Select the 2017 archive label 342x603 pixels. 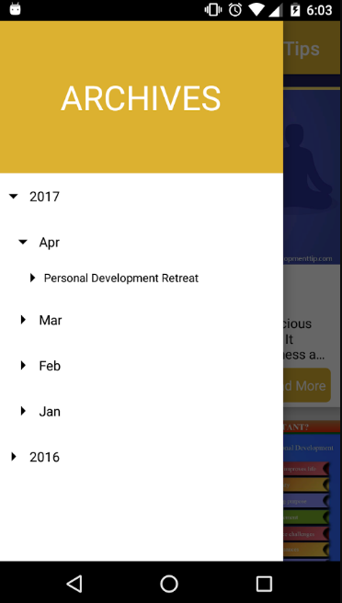(x=45, y=197)
